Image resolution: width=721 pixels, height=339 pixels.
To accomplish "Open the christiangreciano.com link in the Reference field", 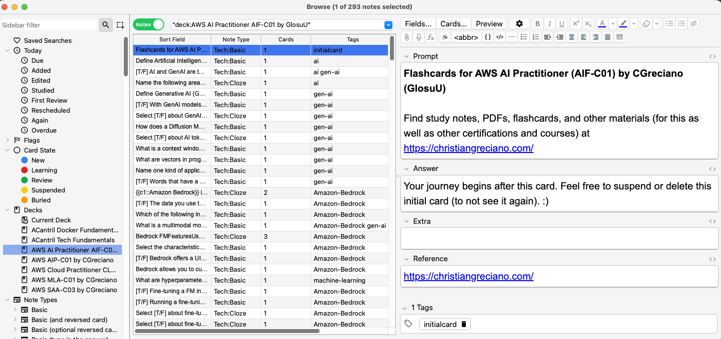I will 468,276.
